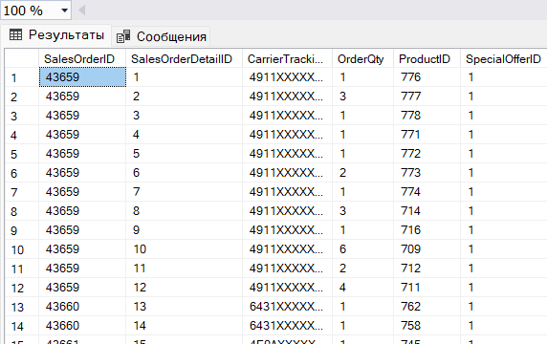Select the SalesOrderDetailID column header
Image resolution: width=547 pixels, height=344 pixels.
pos(185,59)
